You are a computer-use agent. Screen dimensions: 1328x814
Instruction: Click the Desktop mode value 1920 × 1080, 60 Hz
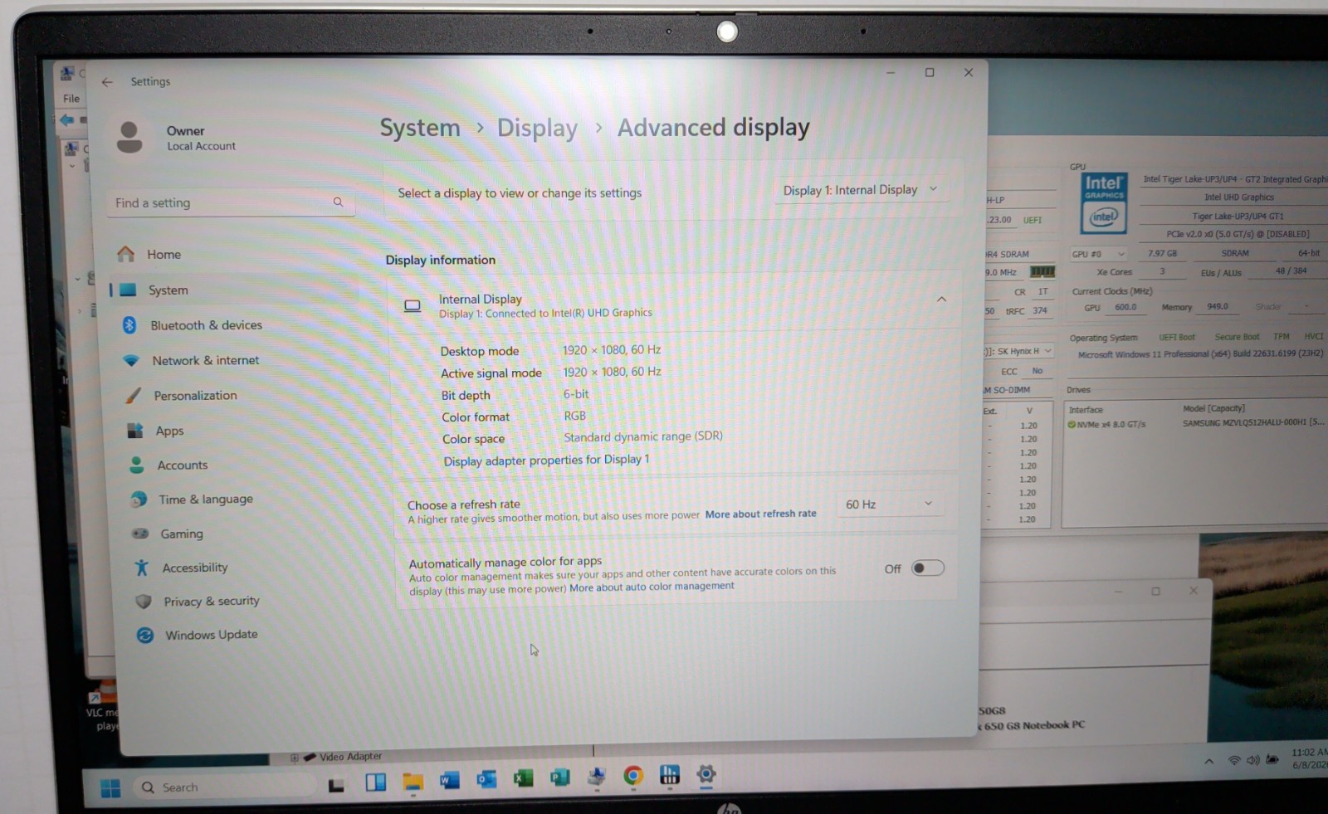[x=612, y=350]
